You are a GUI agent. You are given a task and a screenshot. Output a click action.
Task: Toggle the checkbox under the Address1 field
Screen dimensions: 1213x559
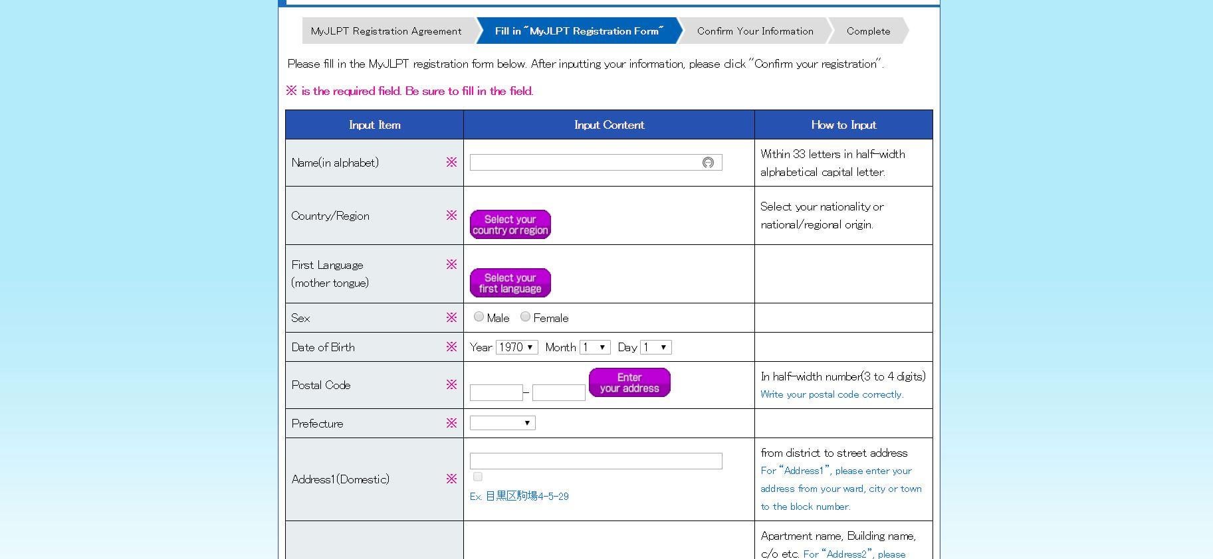click(477, 477)
